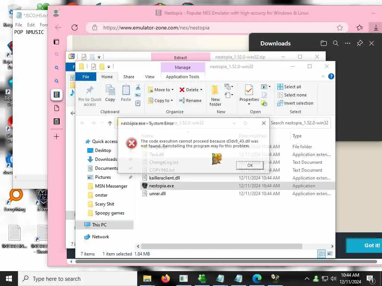The image size is (382, 286).
Task: Open the Spoopy games folder
Action: coord(106,213)
